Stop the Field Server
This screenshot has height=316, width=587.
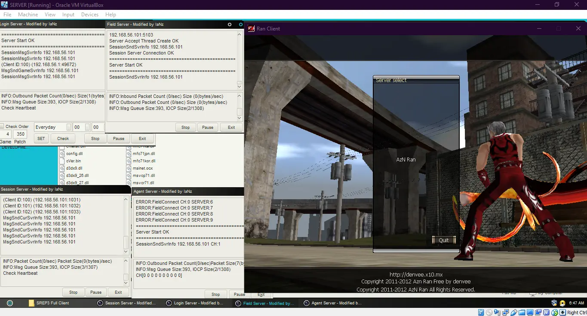185,128
